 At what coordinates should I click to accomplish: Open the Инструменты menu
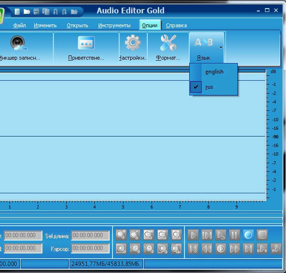(x=114, y=25)
